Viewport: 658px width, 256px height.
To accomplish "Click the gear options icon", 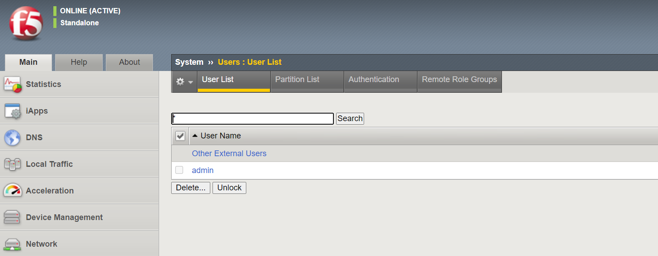I will coord(181,82).
